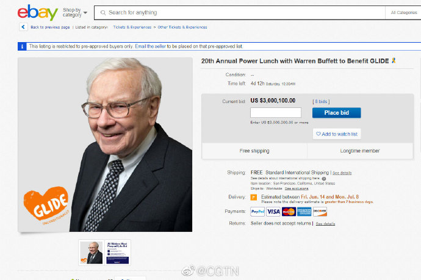The image size is (421, 280).
Task: Click the heart icon on Add to watch list
Action: (318, 134)
